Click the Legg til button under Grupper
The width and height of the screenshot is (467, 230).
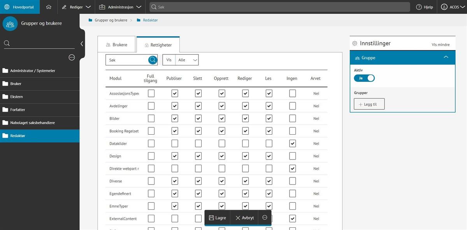click(x=369, y=104)
